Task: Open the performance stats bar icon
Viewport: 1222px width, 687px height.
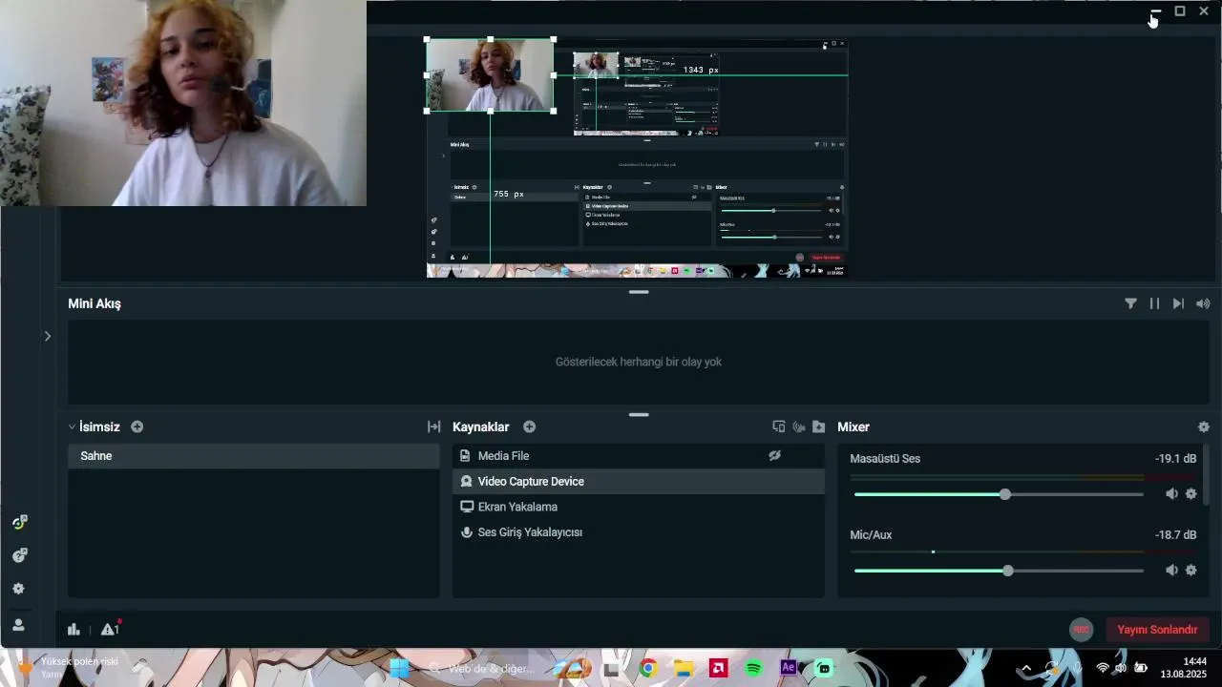Action: click(74, 629)
